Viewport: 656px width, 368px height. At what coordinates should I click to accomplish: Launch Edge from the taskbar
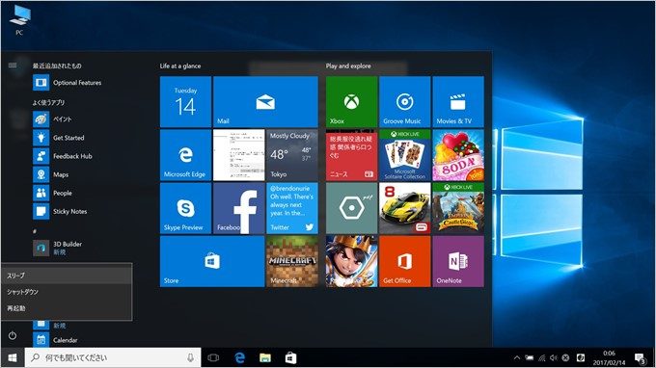click(x=239, y=358)
